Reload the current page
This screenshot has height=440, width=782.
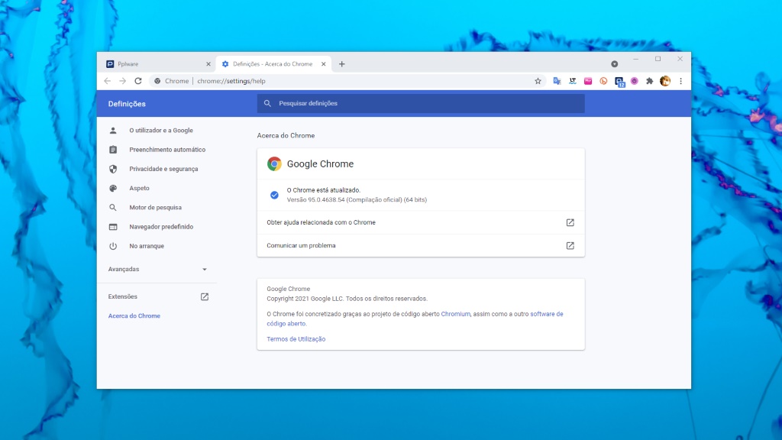(x=138, y=81)
